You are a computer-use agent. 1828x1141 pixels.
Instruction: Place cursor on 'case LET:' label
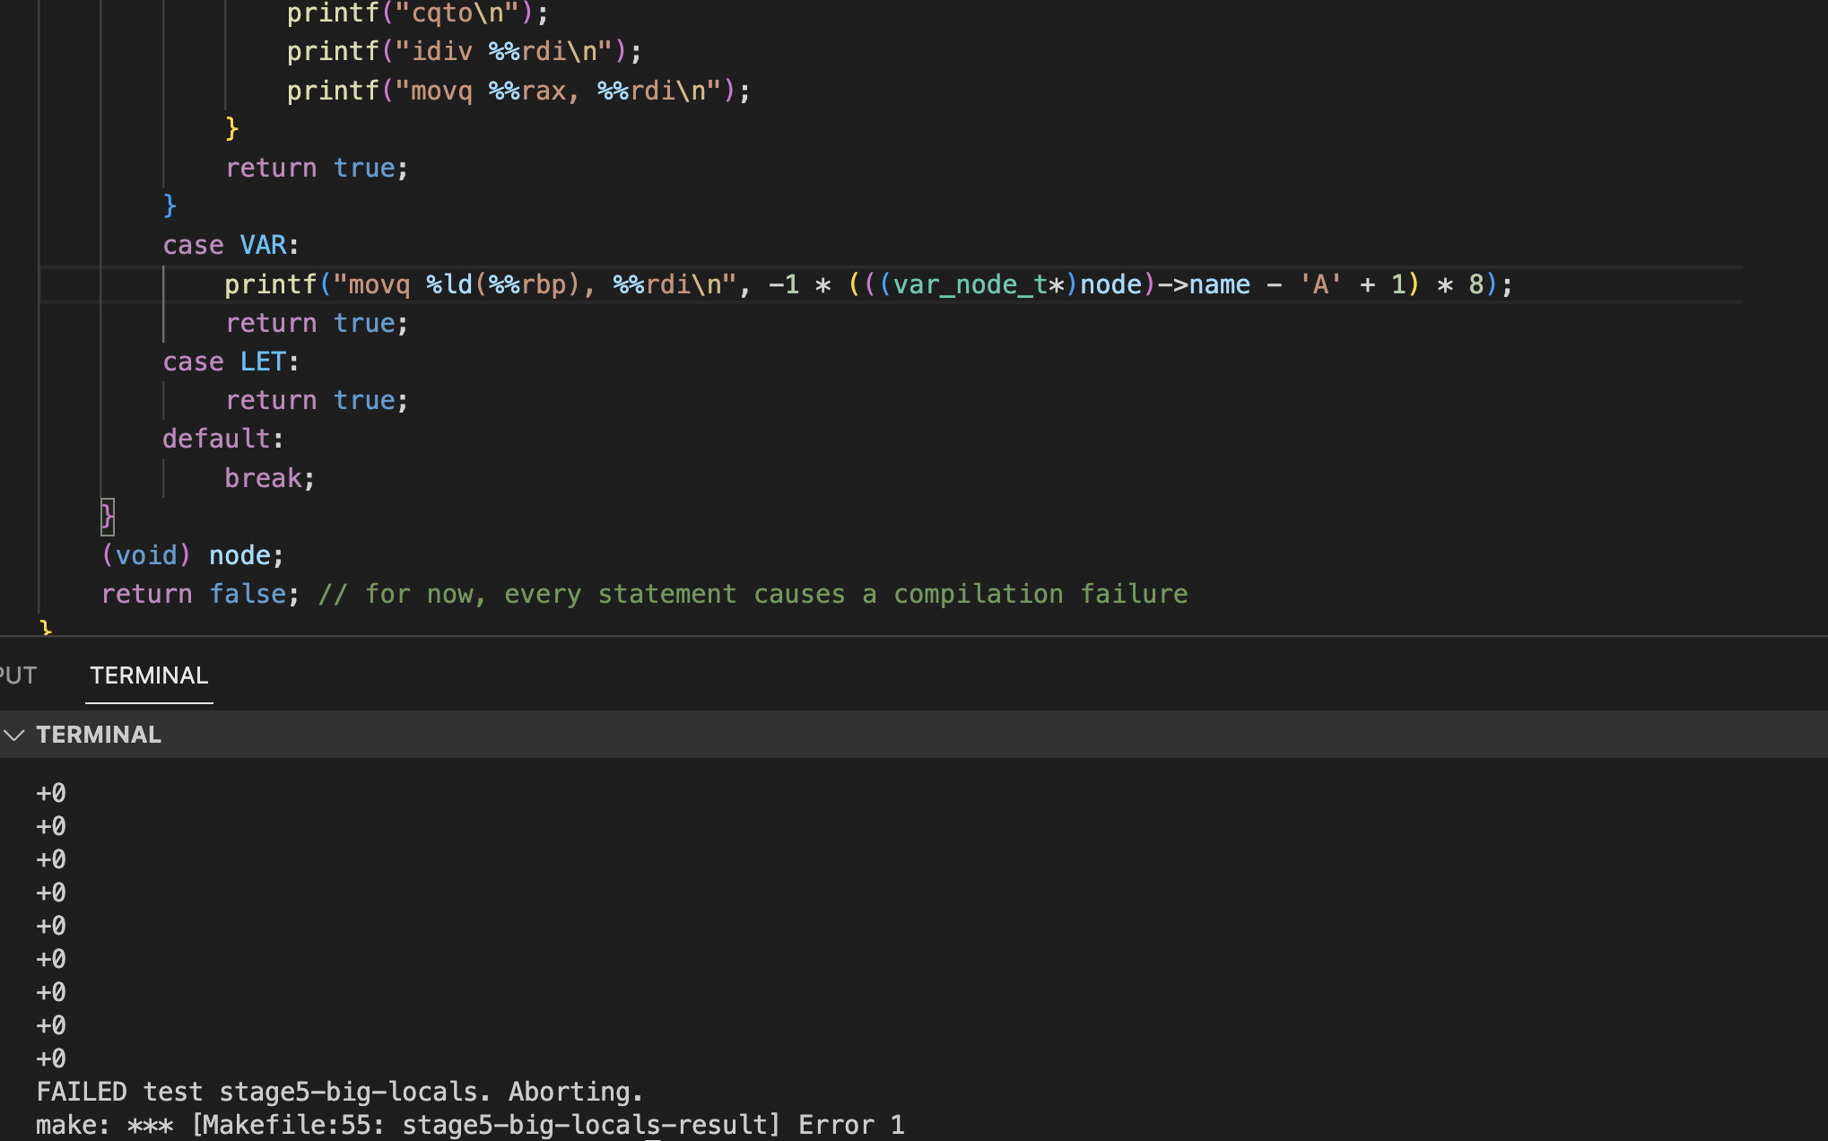(x=231, y=361)
